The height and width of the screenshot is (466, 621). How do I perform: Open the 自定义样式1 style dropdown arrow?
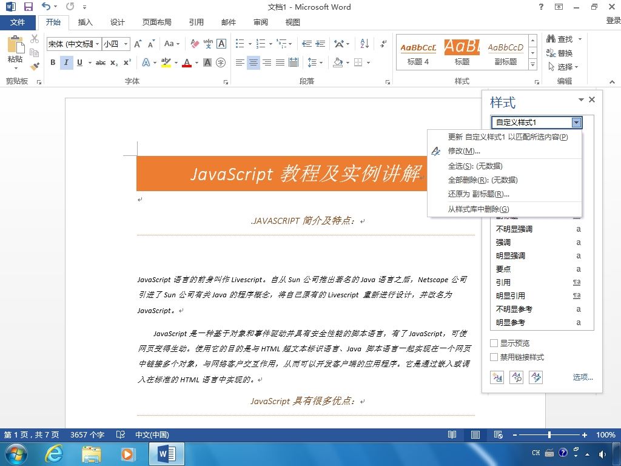click(576, 123)
